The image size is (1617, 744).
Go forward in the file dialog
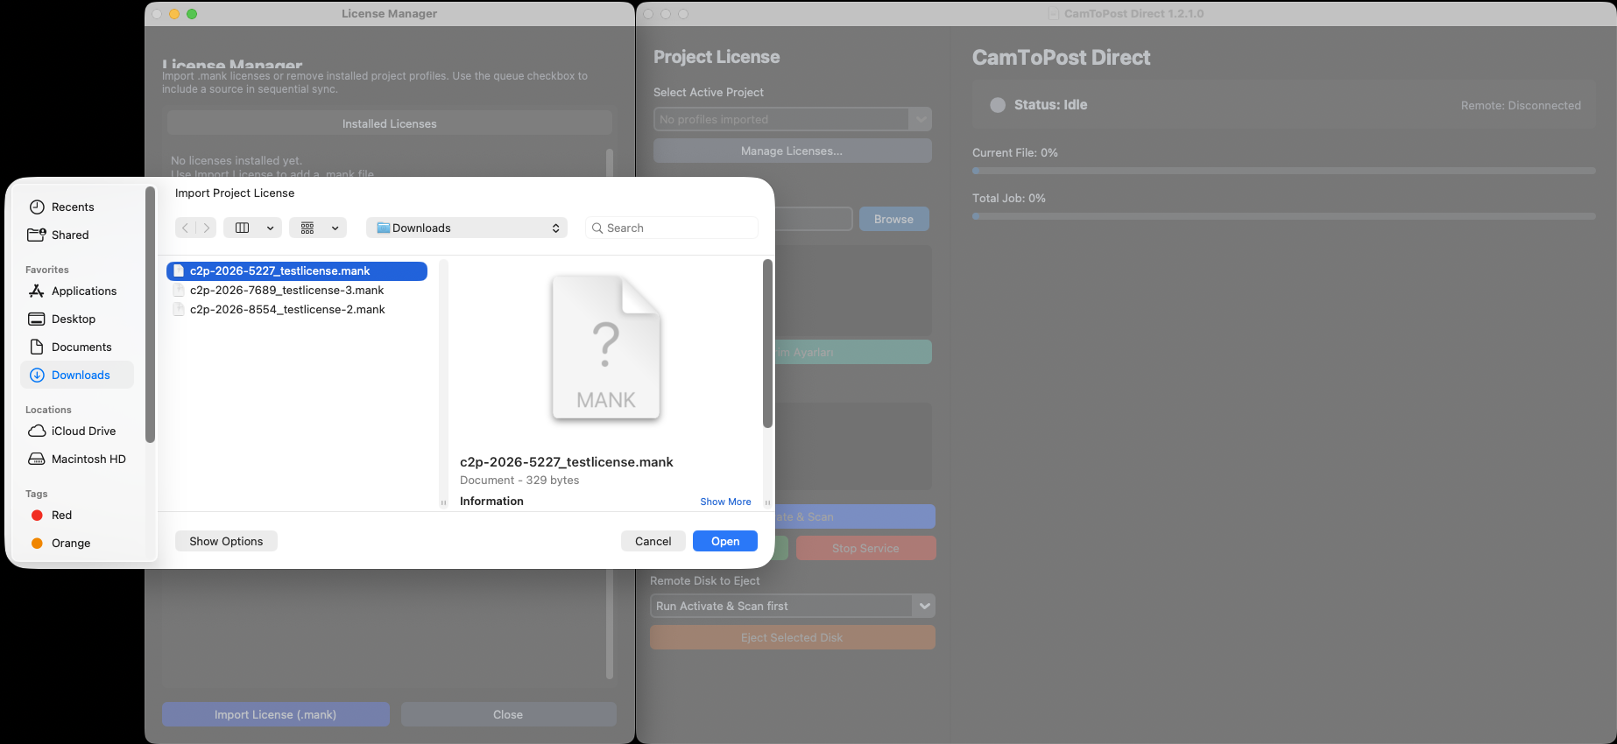207,228
